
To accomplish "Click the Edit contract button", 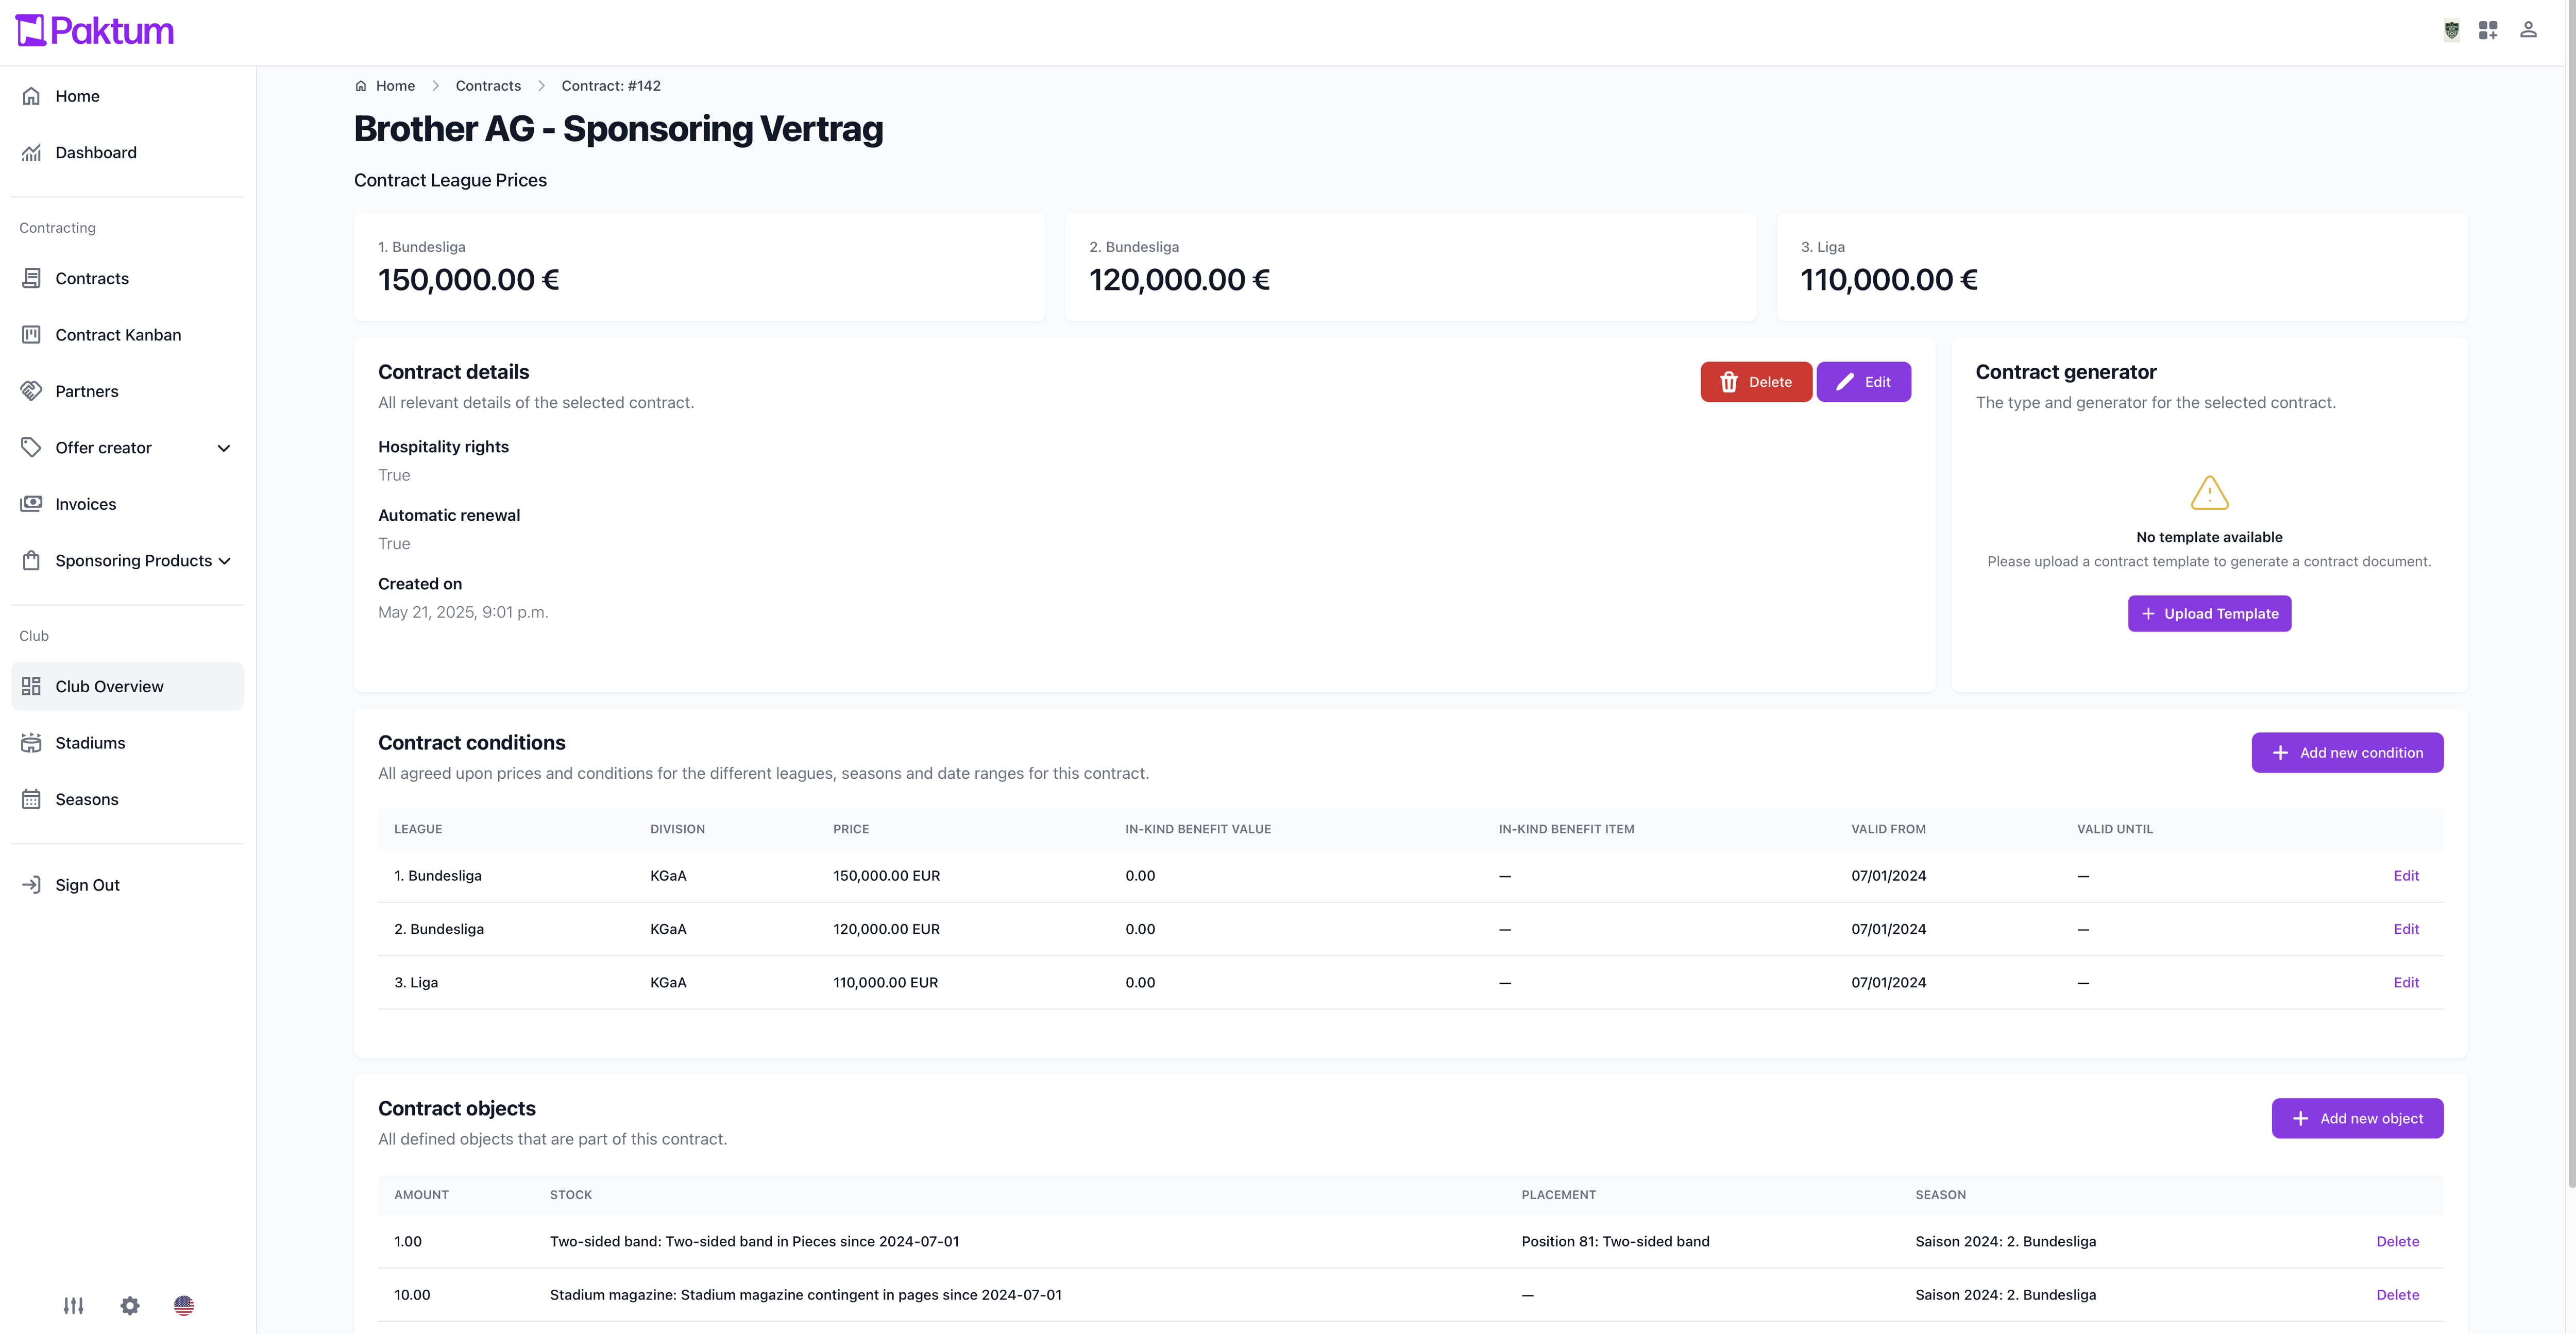I will click(1864, 382).
